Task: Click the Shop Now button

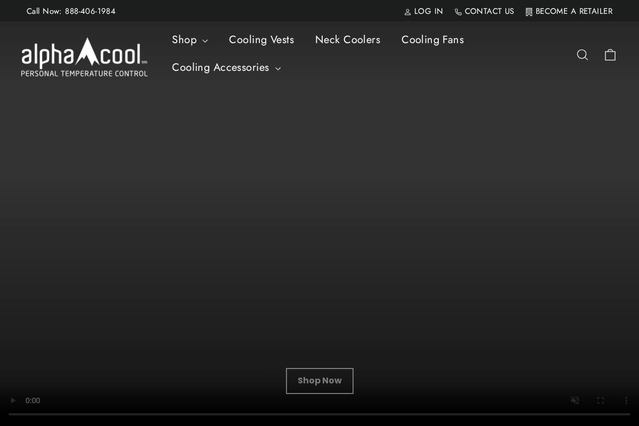Action: coord(319,381)
